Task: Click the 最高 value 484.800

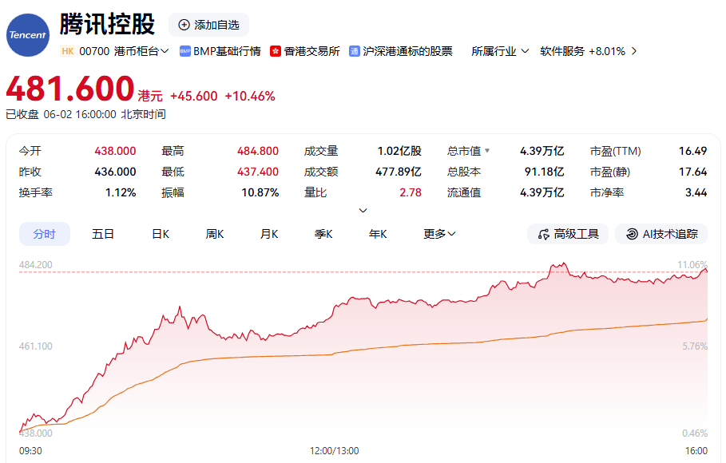Action: pos(258,151)
